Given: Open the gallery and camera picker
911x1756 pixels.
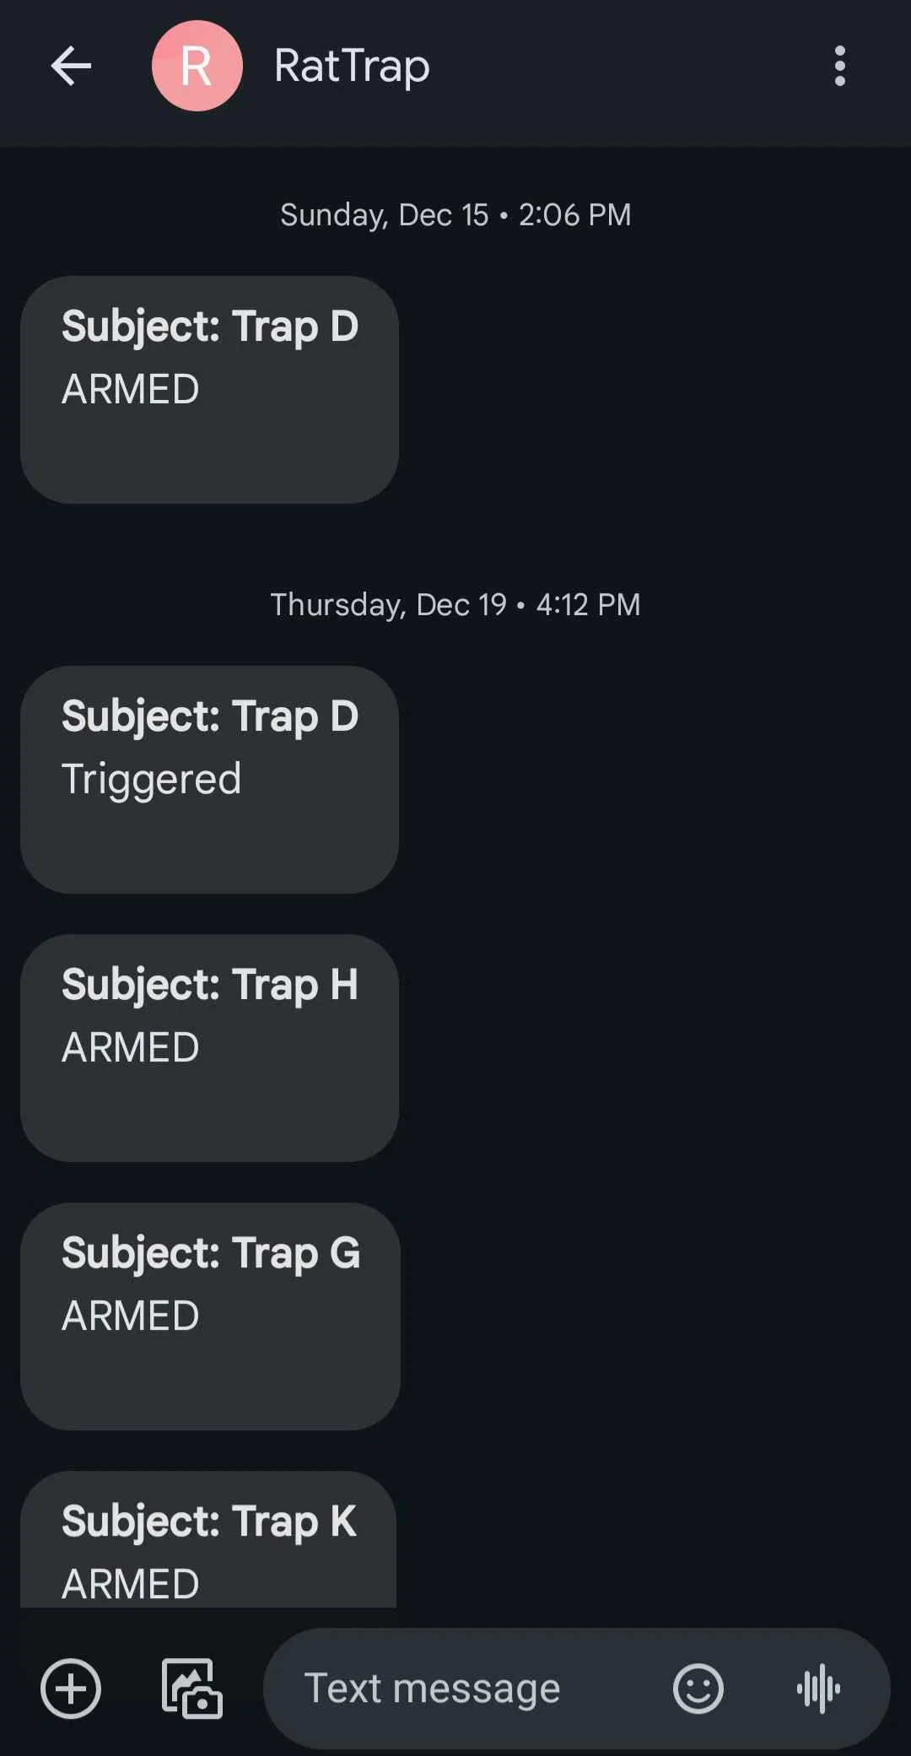Looking at the screenshot, I should click(x=192, y=1688).
